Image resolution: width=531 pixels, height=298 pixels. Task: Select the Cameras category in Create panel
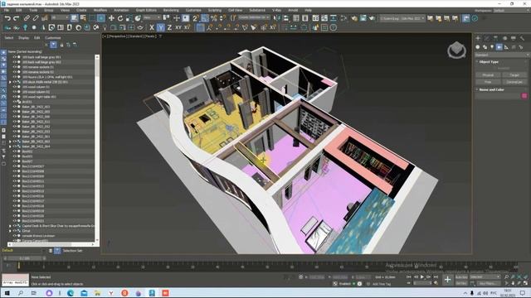point(499,47)
